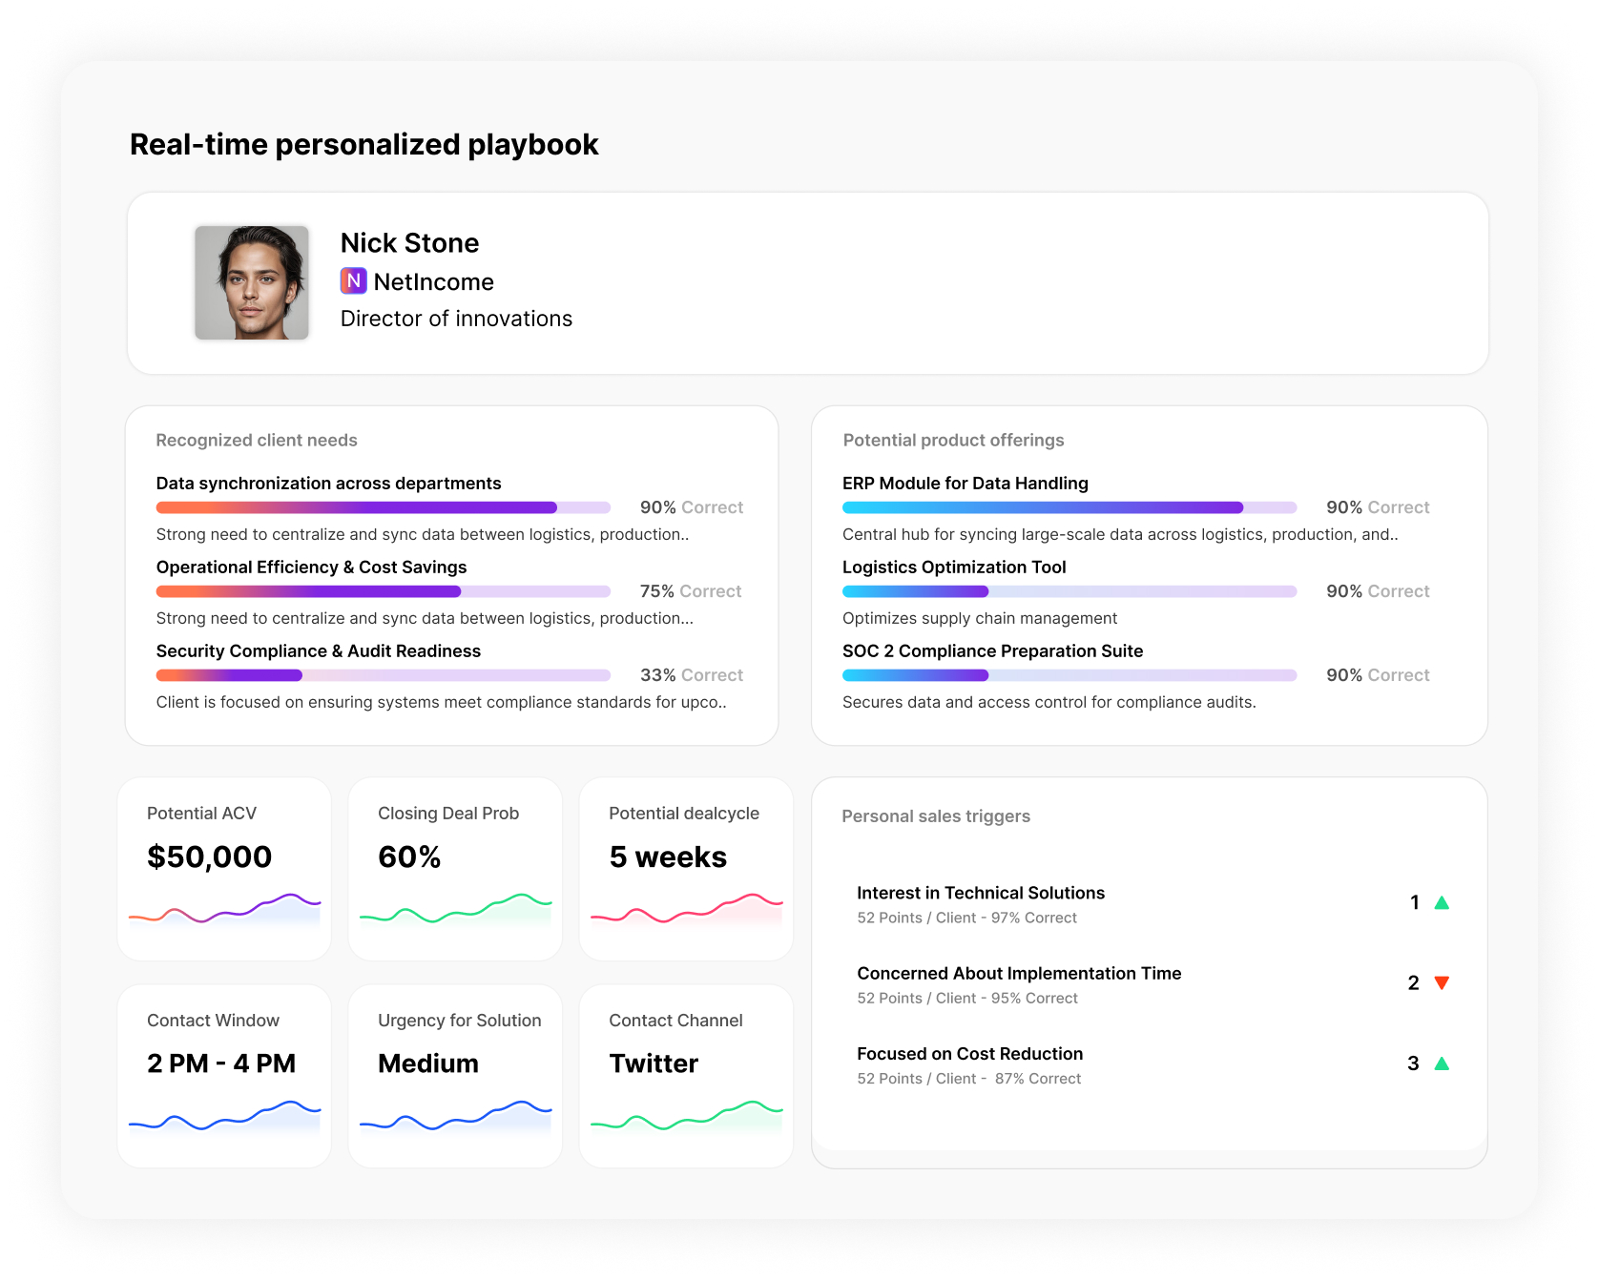Select Focused on Cost Reduction trigger
Screen dimensions: 1599x1280
(969, 1054)
